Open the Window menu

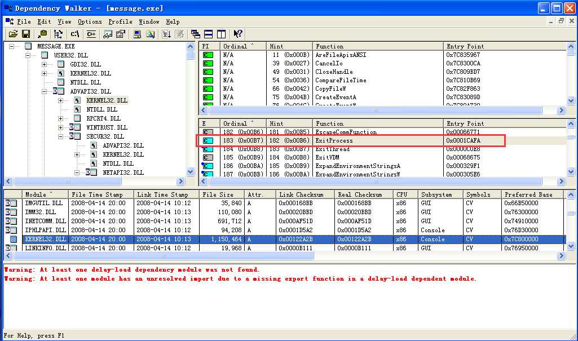pyautogui.click(x=149, y=22)
